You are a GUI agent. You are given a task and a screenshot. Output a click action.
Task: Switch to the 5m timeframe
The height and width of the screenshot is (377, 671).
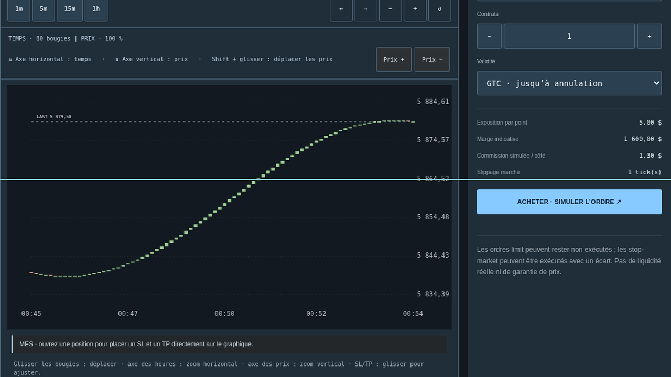coord(44,9)
